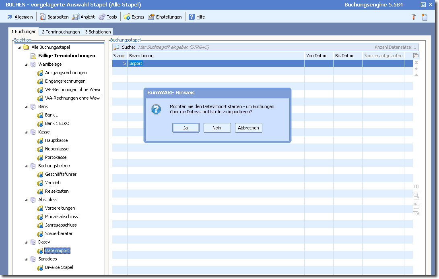Click the jump-to-first-record arrow icon
Image resolution: width=439 pixels, height=279 pixels.
(416, 63)
